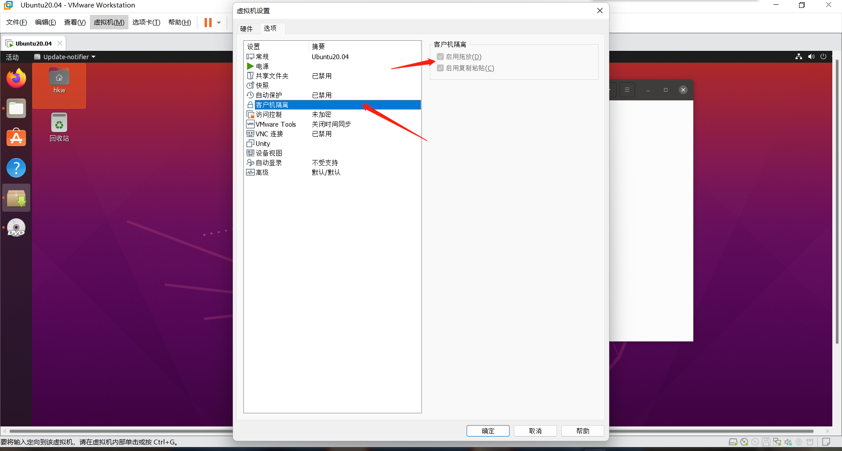Click the 取消 button
Viewport: 842px width, 451px height.
(x=535, y=431)
